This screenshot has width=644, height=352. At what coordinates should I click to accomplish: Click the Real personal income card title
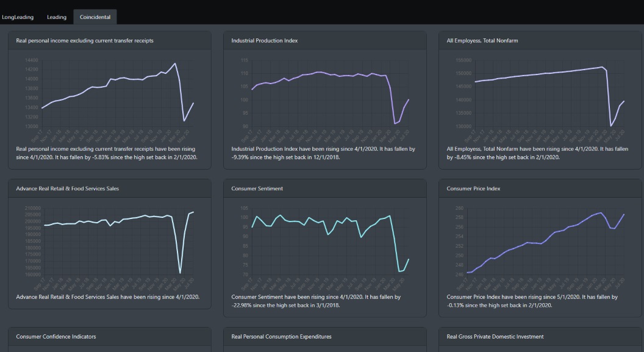(x=85, y=41)
